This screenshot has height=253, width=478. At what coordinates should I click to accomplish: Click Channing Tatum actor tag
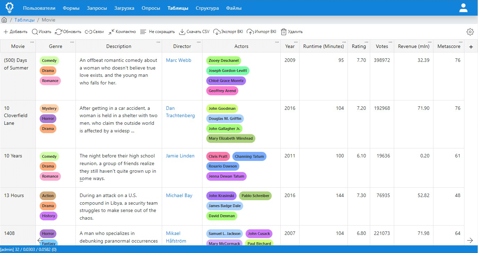(x=249, y=156)
